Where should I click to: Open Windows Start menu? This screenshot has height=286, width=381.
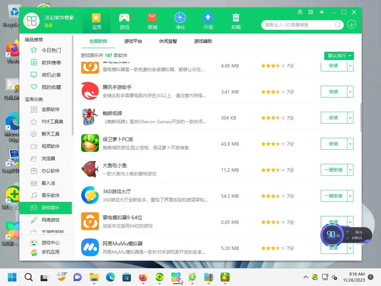[12, 277]
